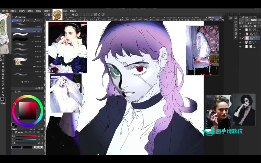
Task: Toggle visibility of selected layer 1
Action: coord(240,38)
